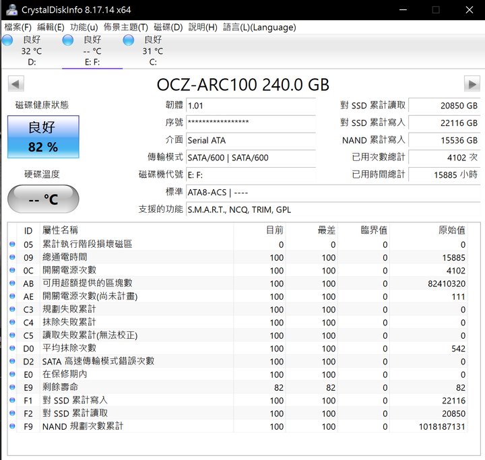Click the 22116 GB total host writes value
The width and height of the screenshot is (485, 460).
445,123
